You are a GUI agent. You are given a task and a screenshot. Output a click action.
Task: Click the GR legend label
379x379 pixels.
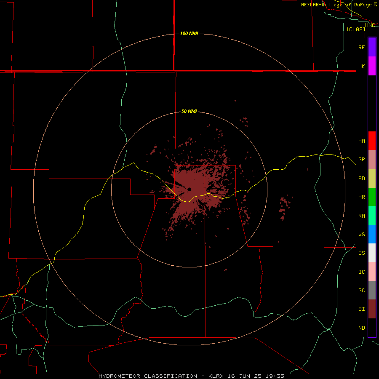tap(361, 160)
